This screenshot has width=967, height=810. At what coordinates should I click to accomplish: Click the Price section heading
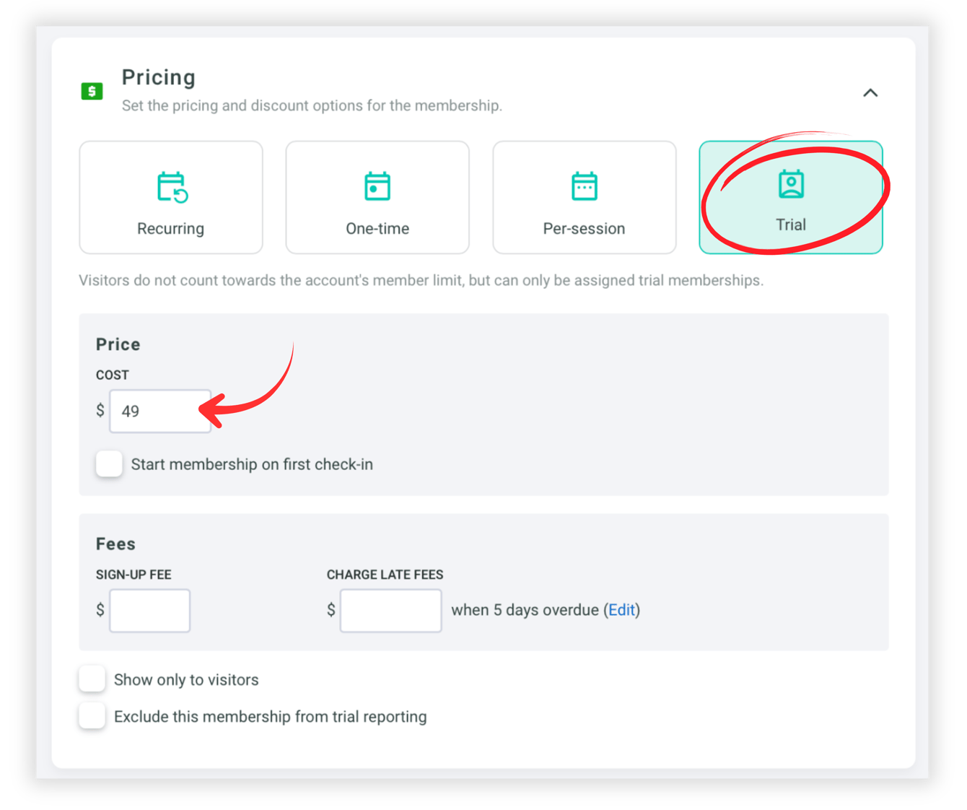[x=118, y=344]
